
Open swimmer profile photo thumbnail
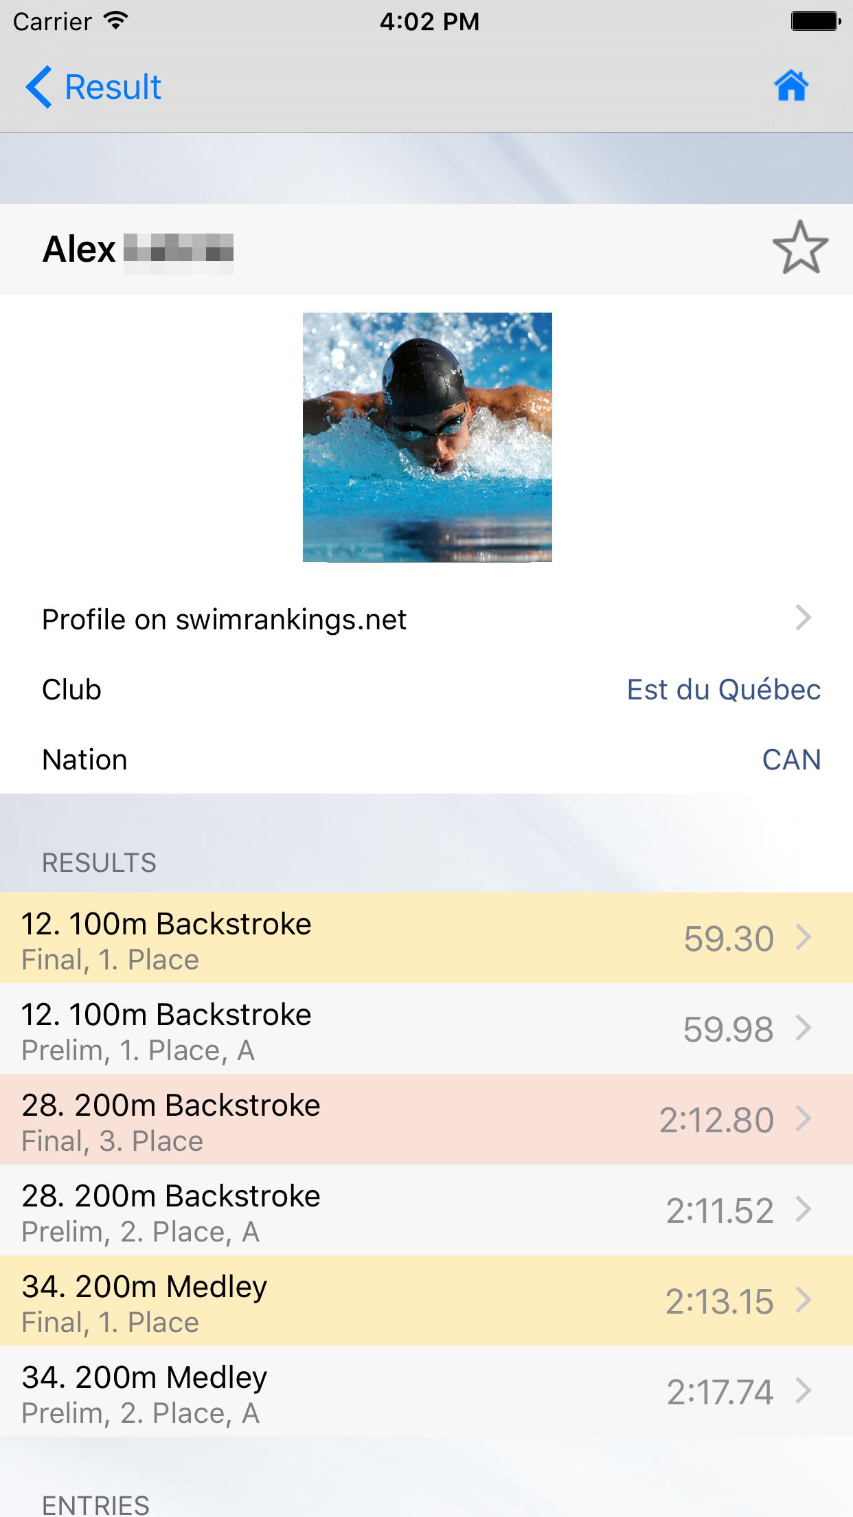(x=427, y=437)
